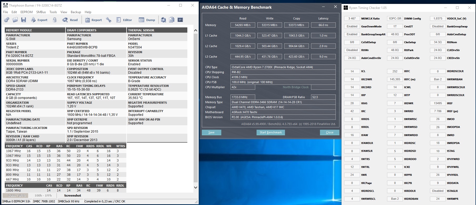
Task: Click the Memory Read value 54265 MB/s
Action: tap(243, 25)
